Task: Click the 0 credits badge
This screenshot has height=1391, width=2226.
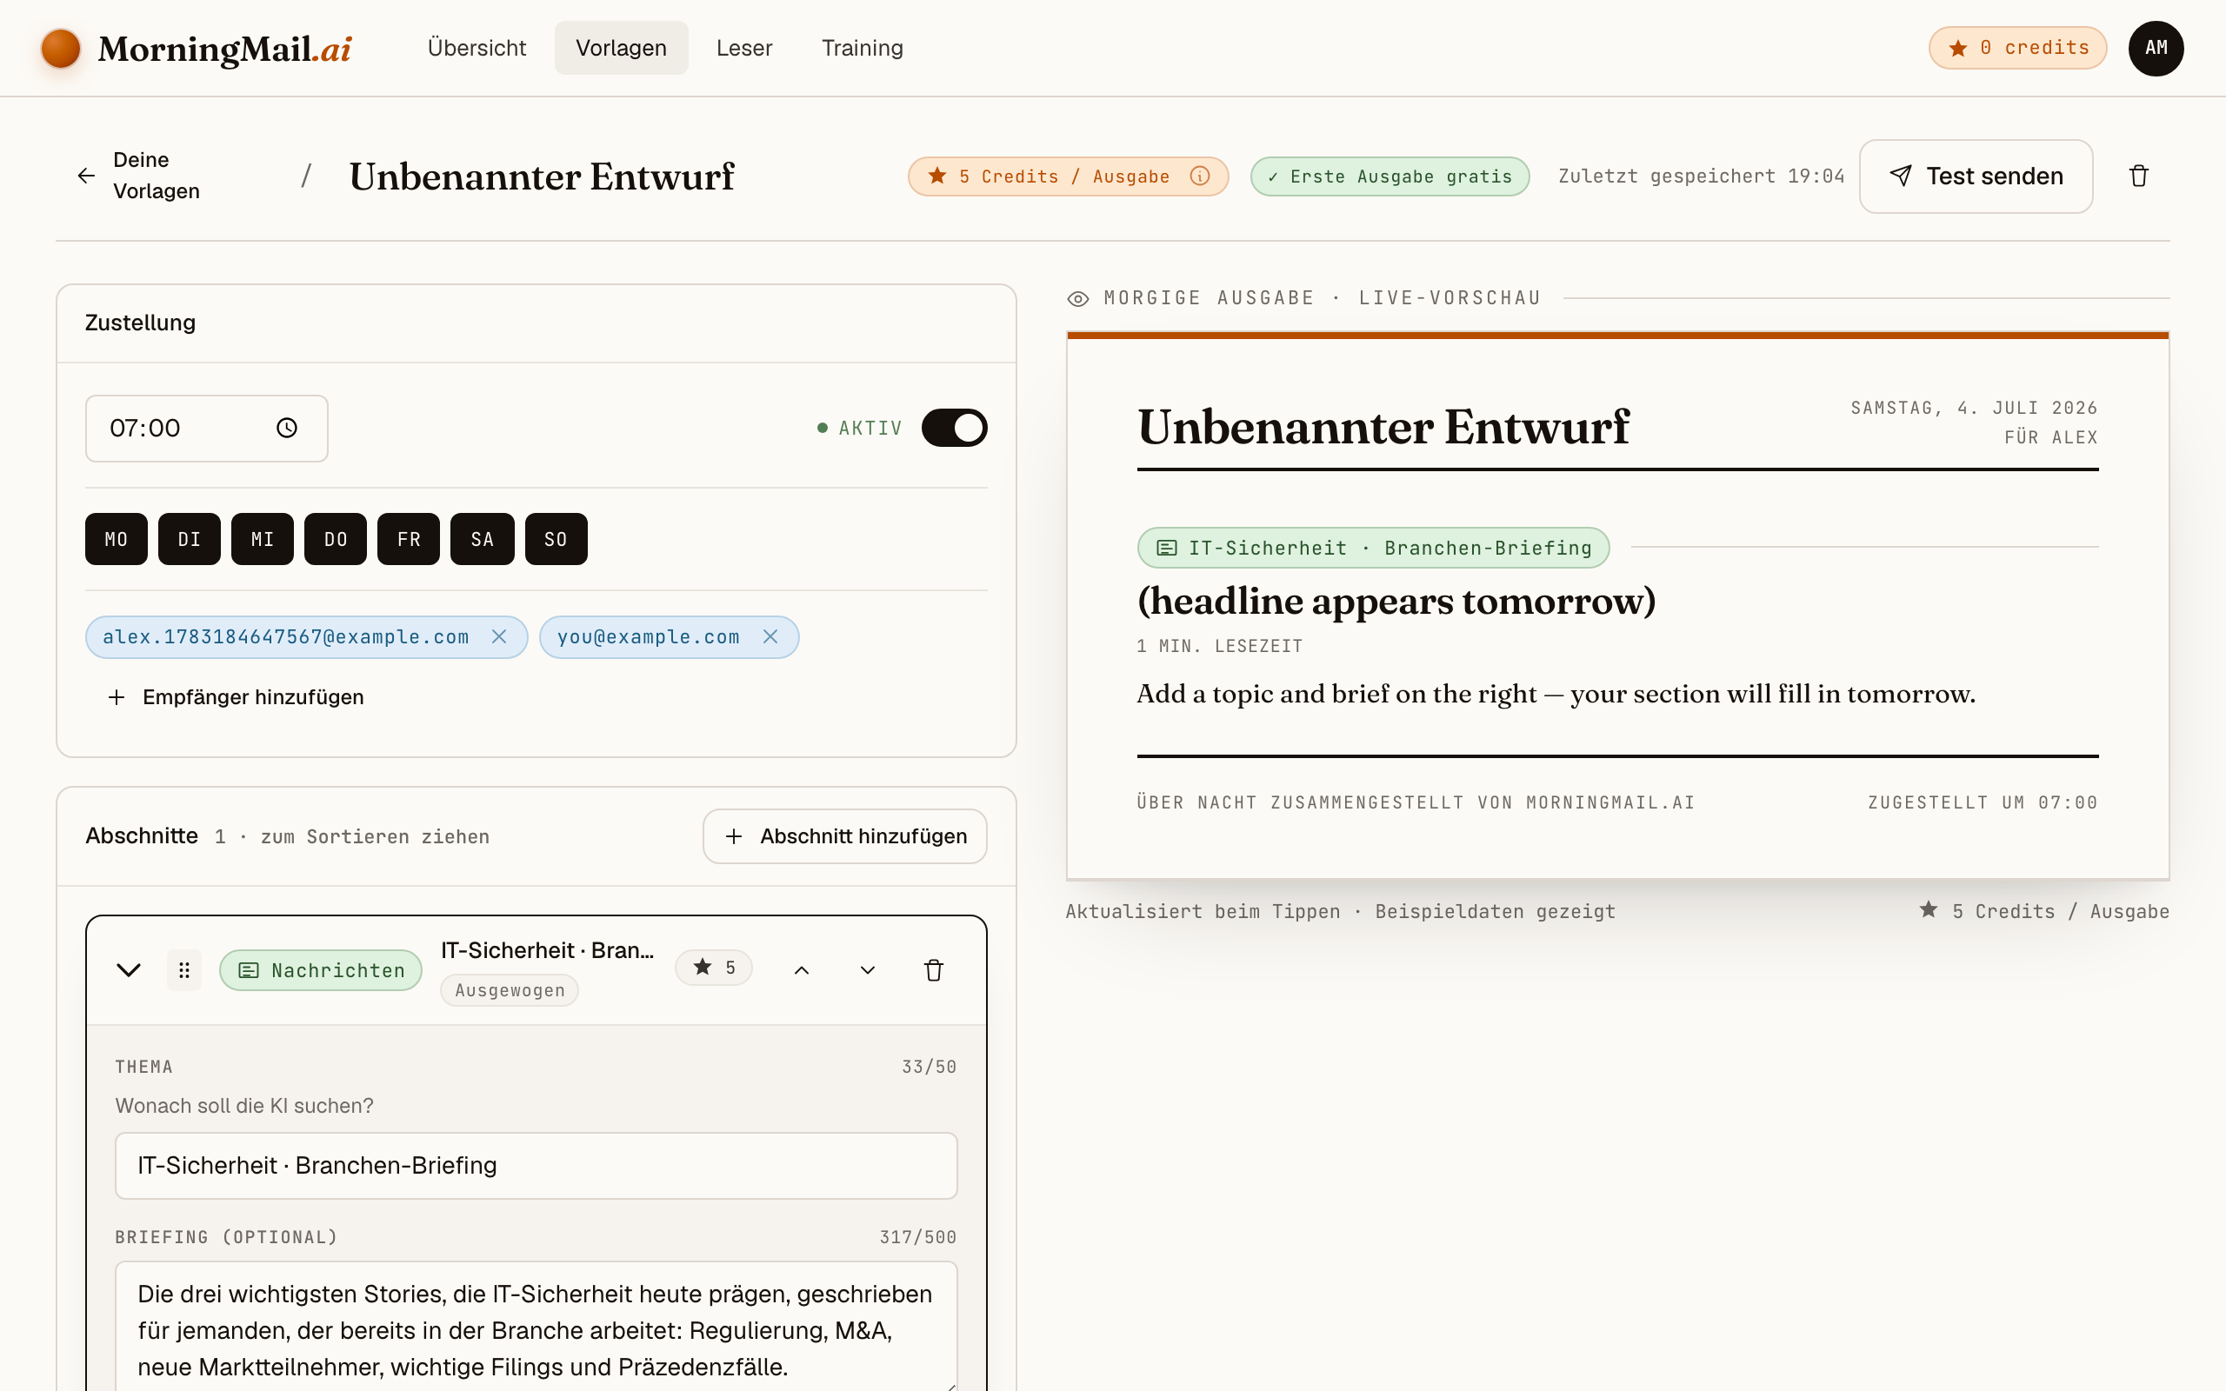Action: [2017, 48]
